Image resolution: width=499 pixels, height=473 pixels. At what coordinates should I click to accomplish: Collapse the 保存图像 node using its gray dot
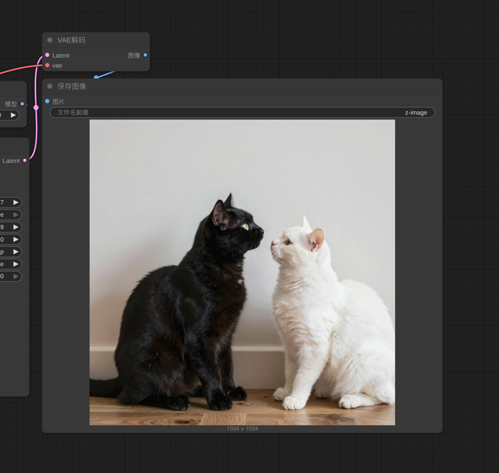coord(50,86)
